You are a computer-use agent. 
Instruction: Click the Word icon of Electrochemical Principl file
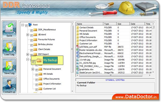78,53
